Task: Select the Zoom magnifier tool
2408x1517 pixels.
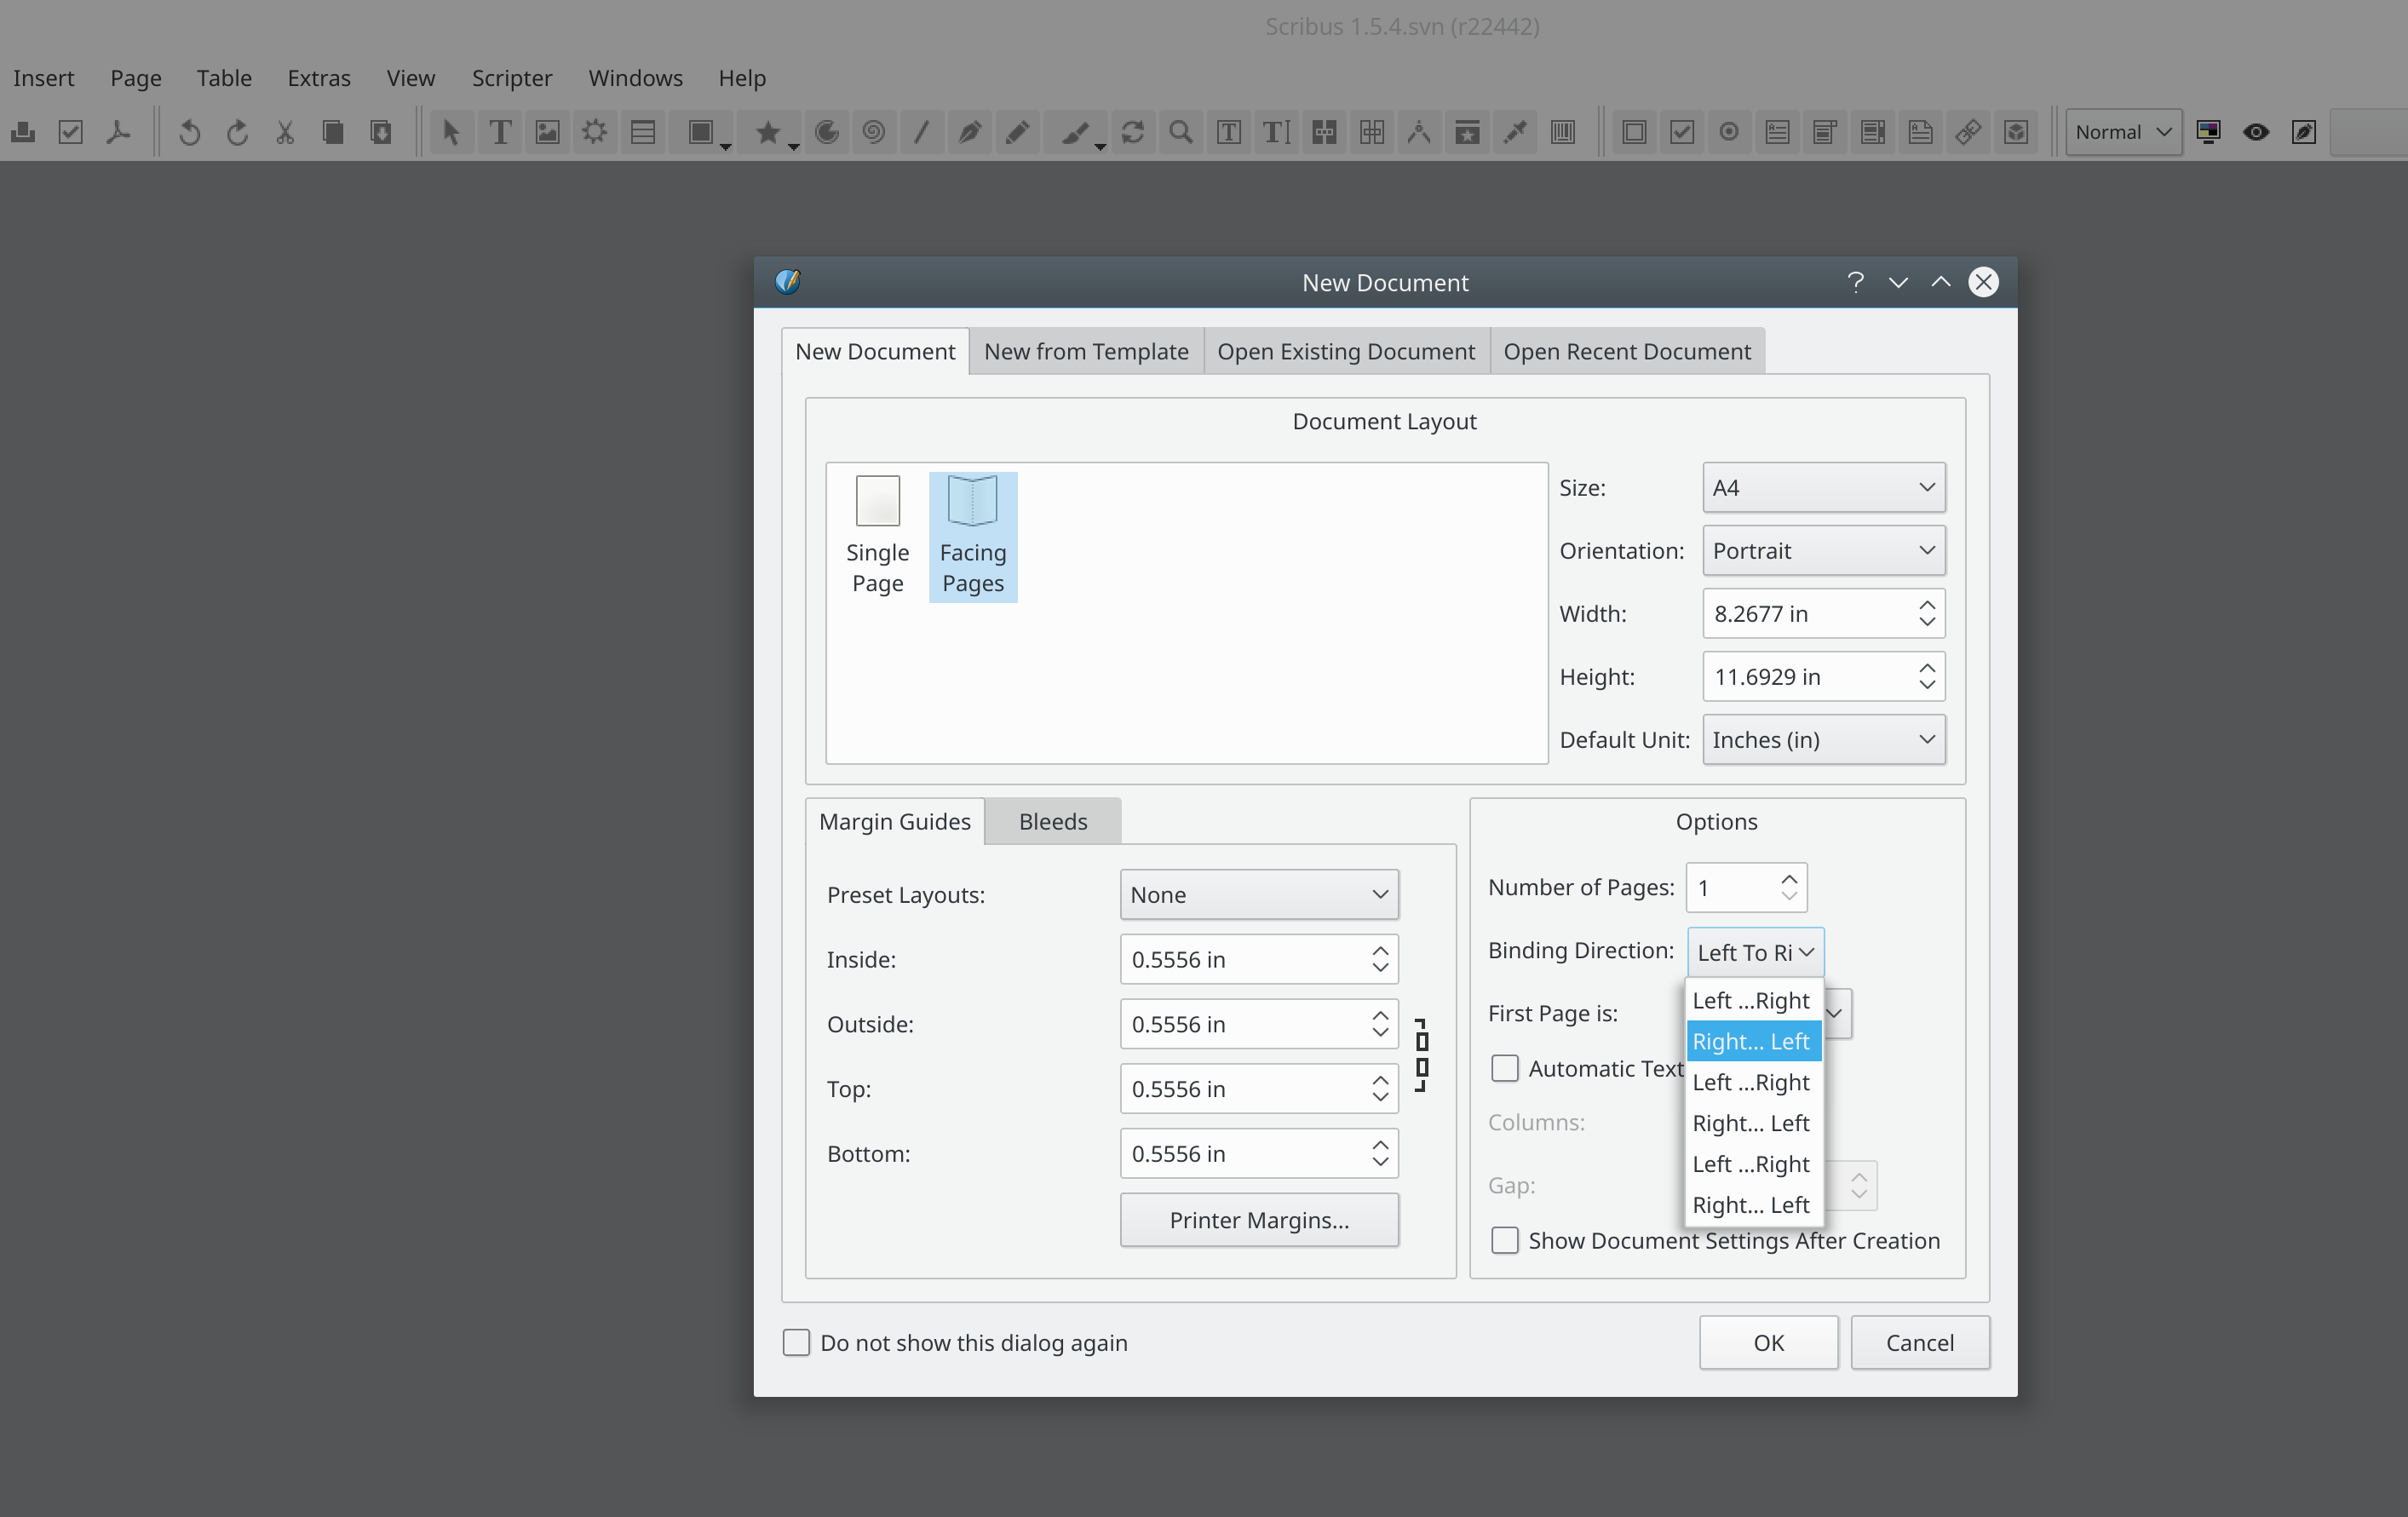Action: [1180, 132]
